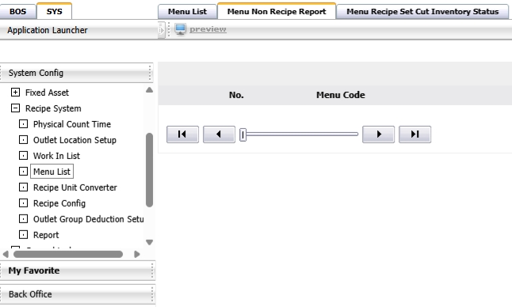Click the vertical scrollbar in tree panel
Viewport: 512px width, 307px height.
(x=149, y=170)
